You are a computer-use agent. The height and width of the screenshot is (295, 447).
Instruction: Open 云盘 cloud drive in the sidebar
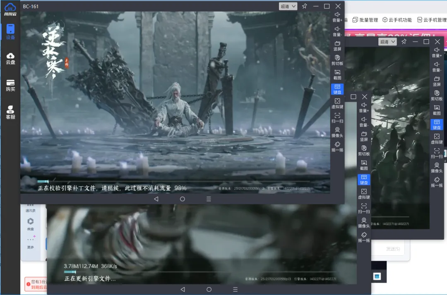tap(10, 59)
